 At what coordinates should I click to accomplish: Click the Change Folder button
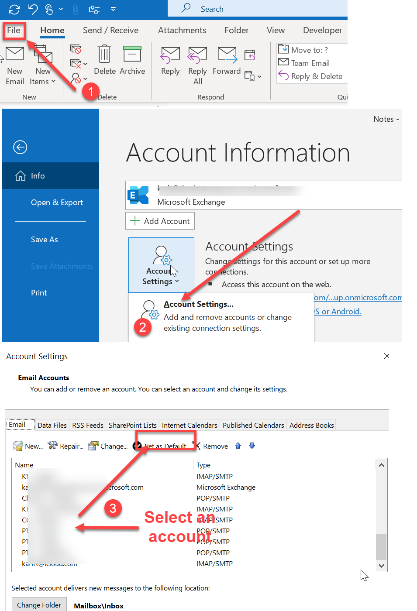[x=39, y=605]
